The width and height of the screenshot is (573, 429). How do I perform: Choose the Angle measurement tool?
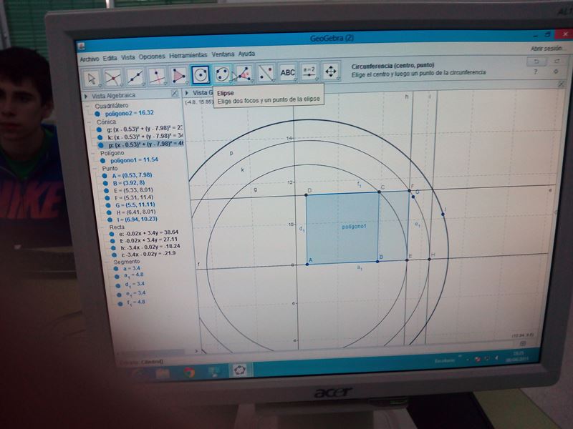tap(244, 74)
